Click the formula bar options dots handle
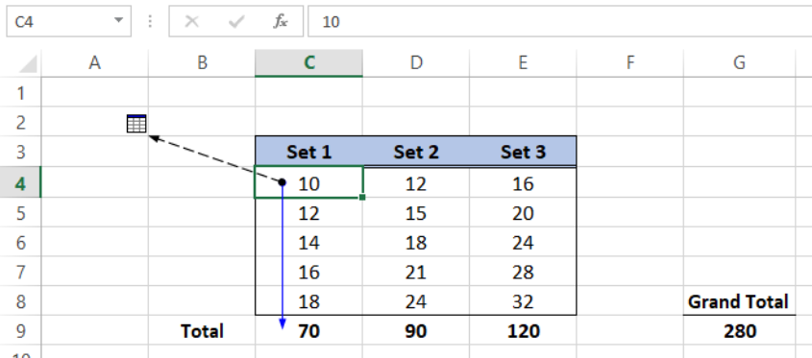 pos(150,21)
